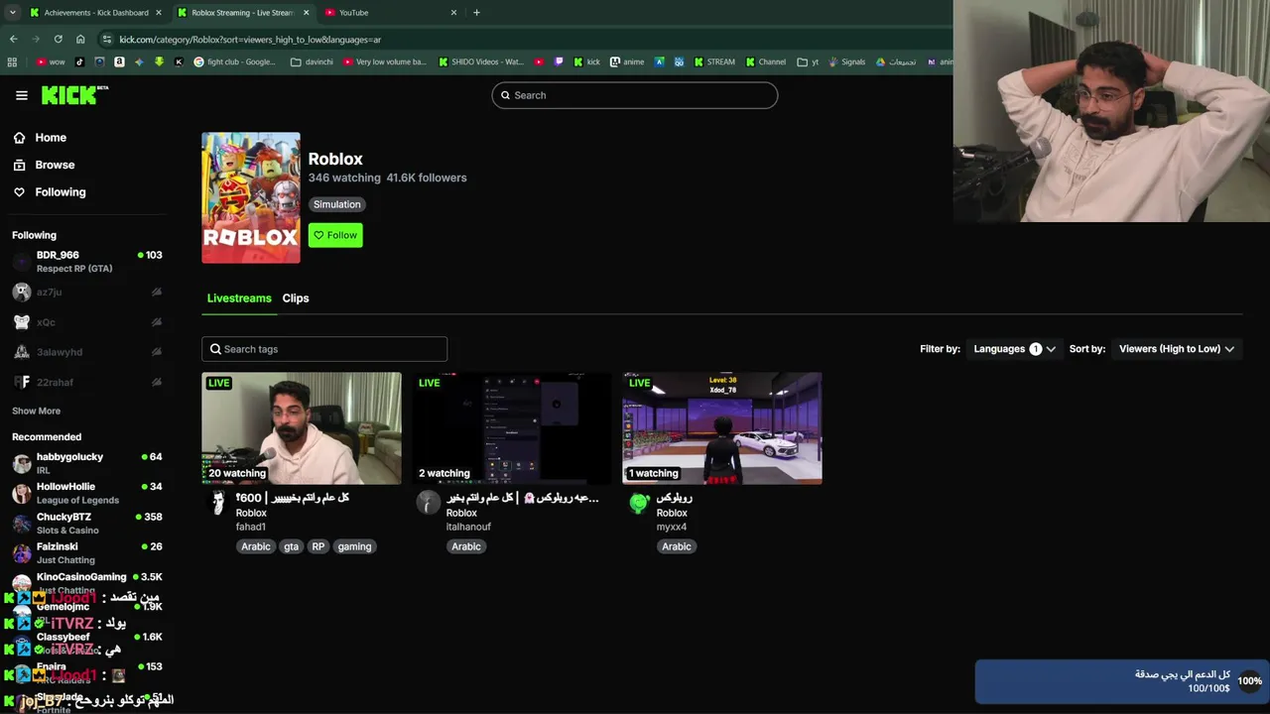Open the yt bookmark folder

pyautogui.click(x=809, y=61)
